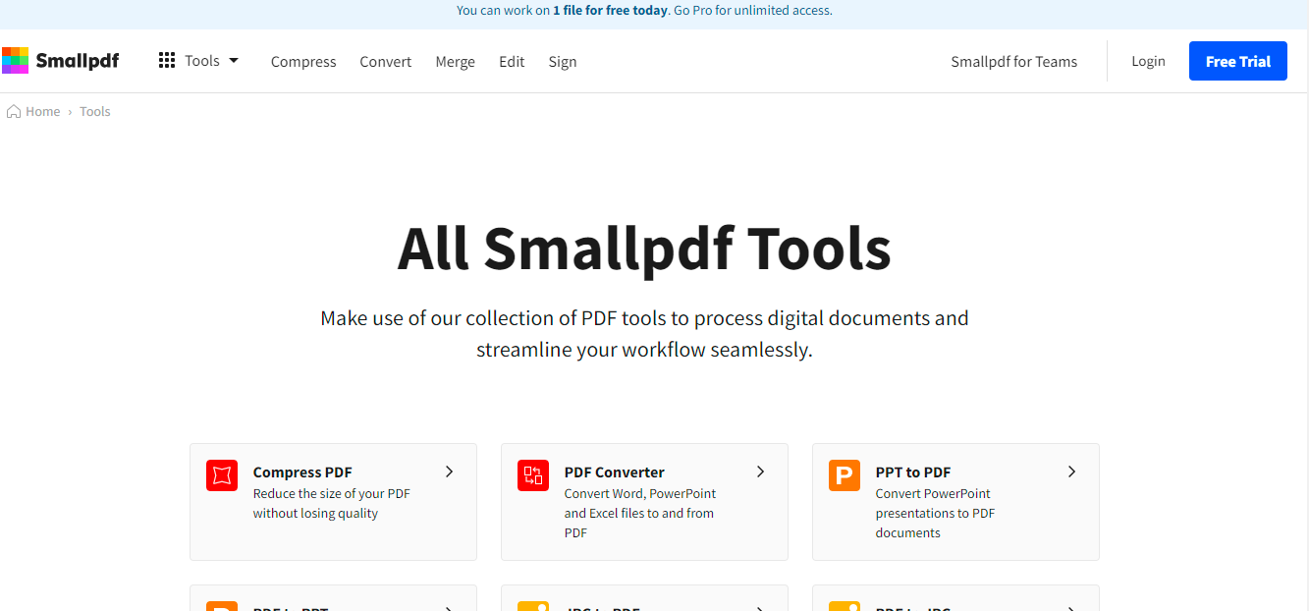This screenshot has width=1309, height=611.
Task: Start the Free Trial
Action: [x=1238, y=61]
